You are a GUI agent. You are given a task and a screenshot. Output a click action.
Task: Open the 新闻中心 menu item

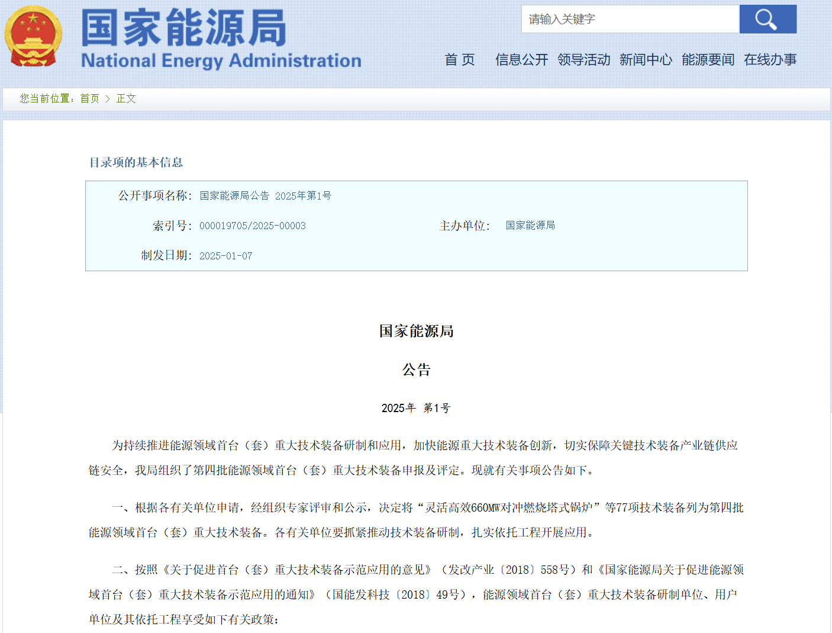(x=646, y=60)
